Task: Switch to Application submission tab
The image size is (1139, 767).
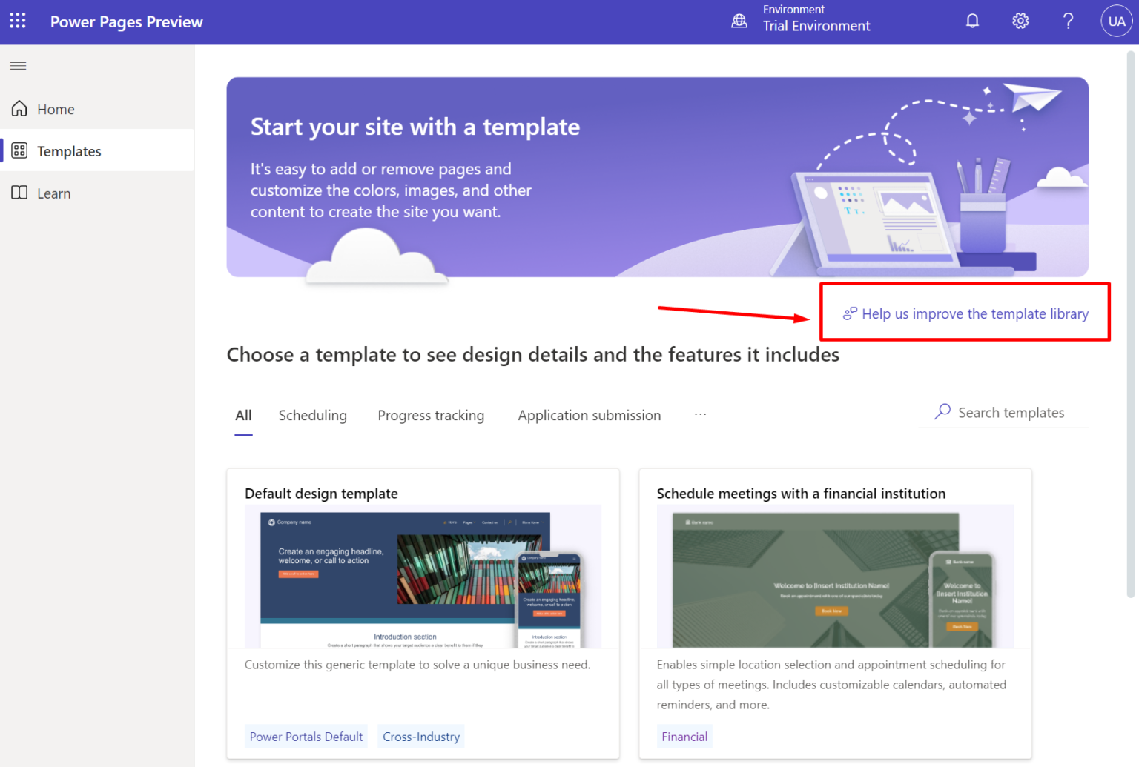Action: coord(590,416)
